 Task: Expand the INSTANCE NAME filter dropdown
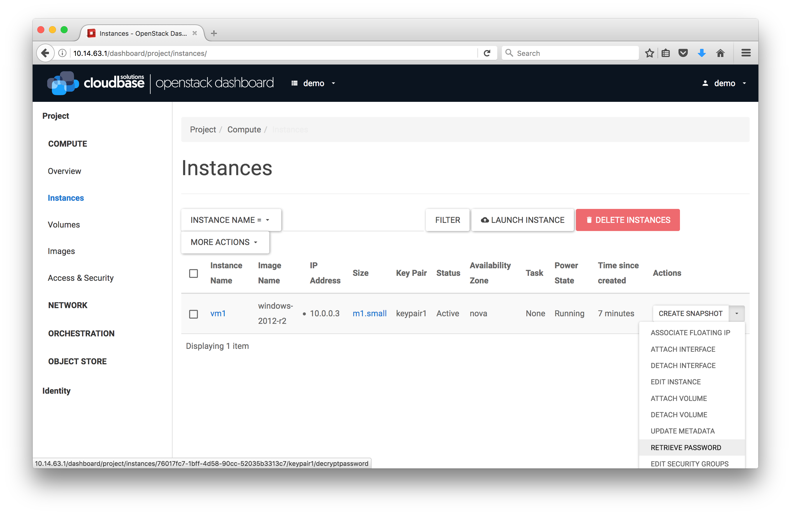(231, 220)
